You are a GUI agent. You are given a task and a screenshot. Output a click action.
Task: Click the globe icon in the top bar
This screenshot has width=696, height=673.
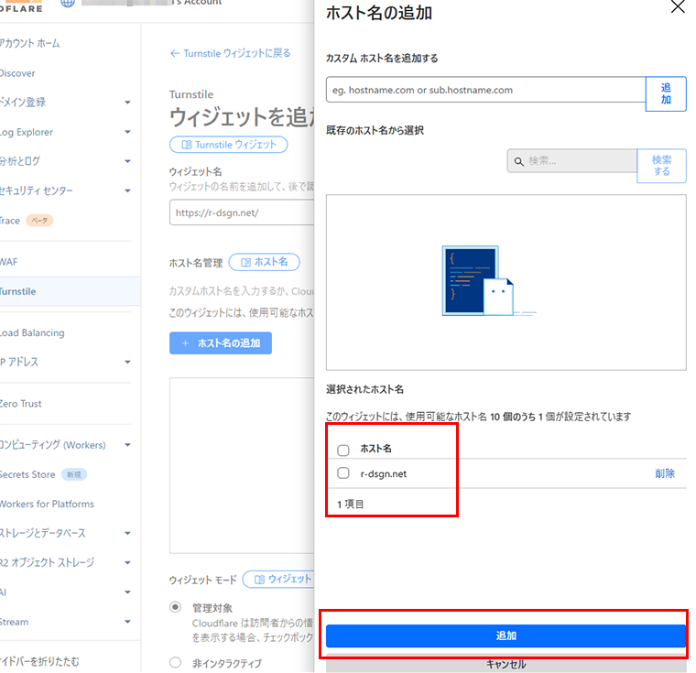(x=68, y=3)
